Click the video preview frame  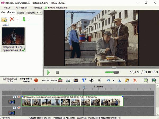101,38
